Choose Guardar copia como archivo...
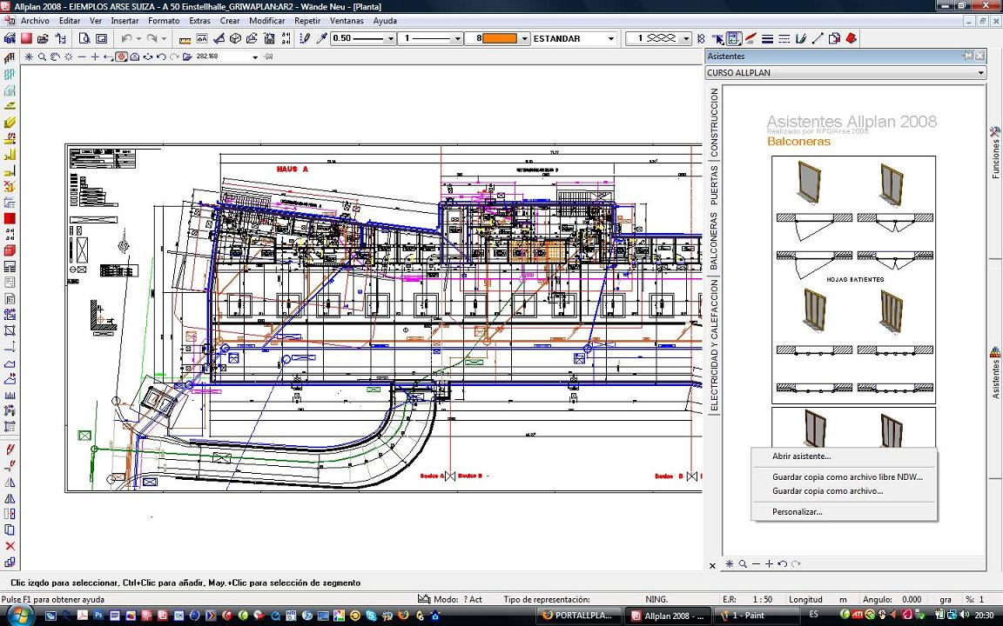Image resolution: width=1003 pixels, height=626 pixels. point(827,491)
